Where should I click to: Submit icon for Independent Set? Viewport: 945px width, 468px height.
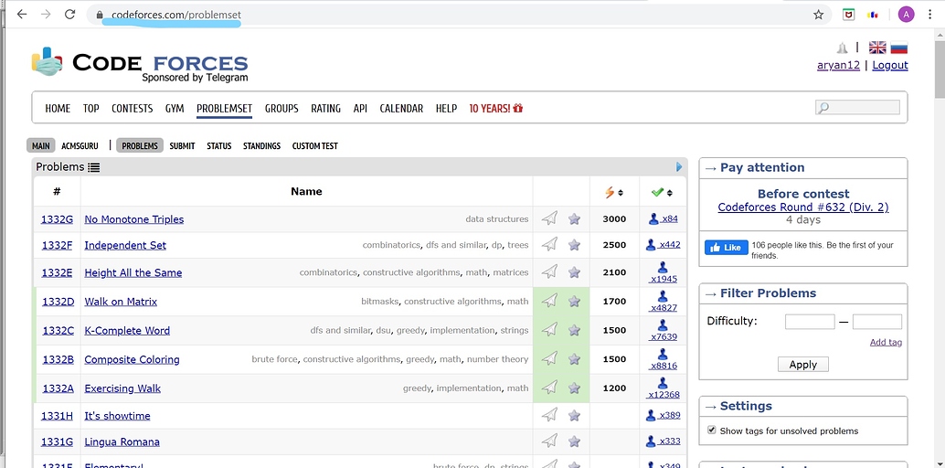coord(549,244)
